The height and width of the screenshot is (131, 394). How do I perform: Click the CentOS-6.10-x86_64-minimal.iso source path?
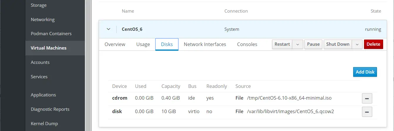point(289,98)
